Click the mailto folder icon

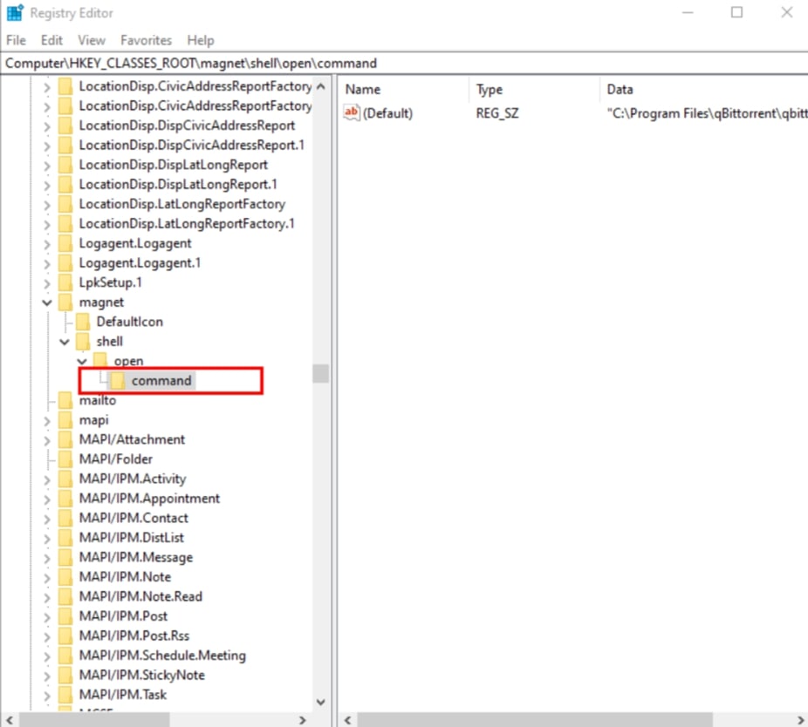(65, 400)
